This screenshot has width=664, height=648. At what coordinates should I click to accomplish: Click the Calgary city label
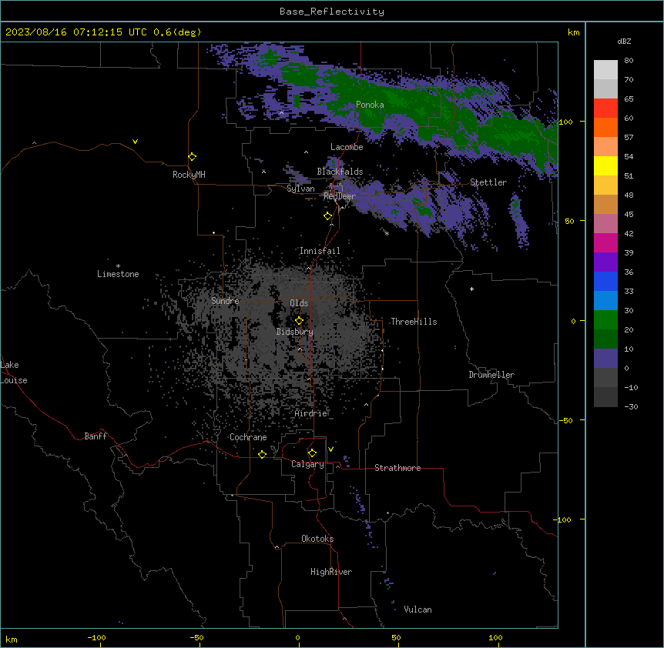[307, 464]
